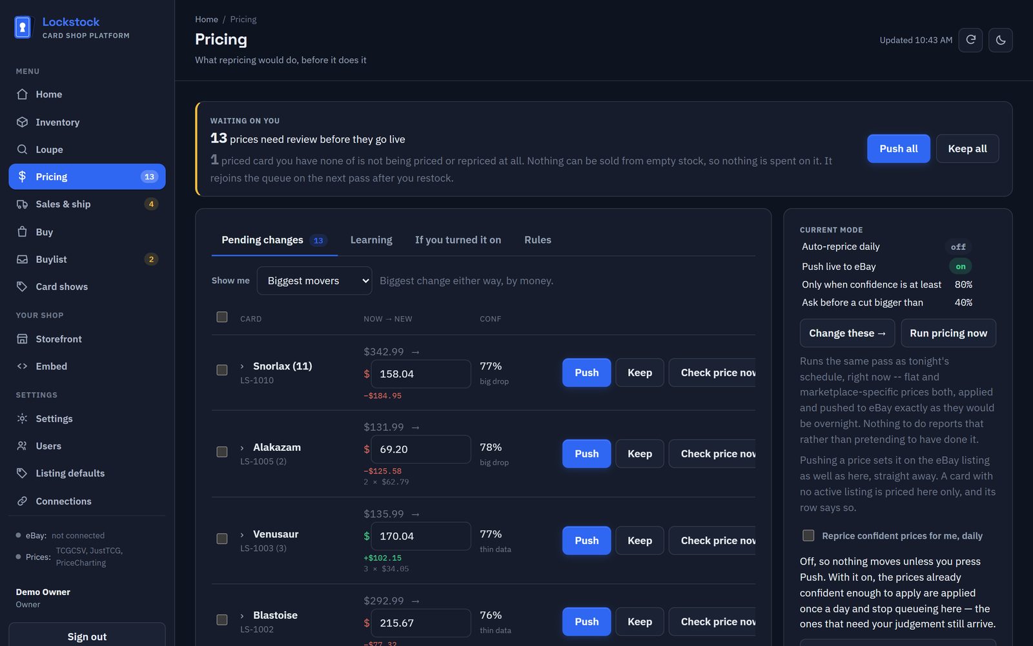
Task: Go to the Rules tab
Action: point(538,240)
